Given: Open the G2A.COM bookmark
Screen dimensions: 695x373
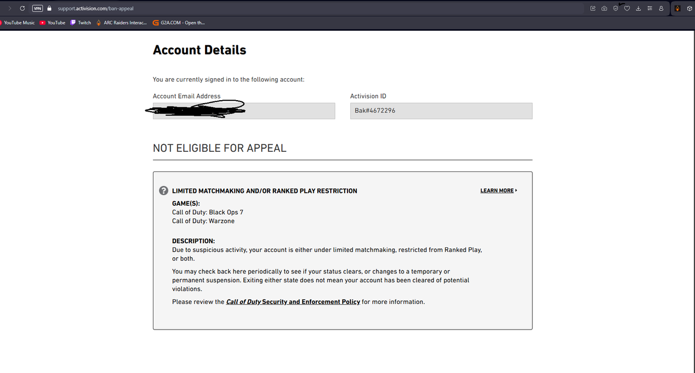Looking at the screenshot, I should click(178, 23).
